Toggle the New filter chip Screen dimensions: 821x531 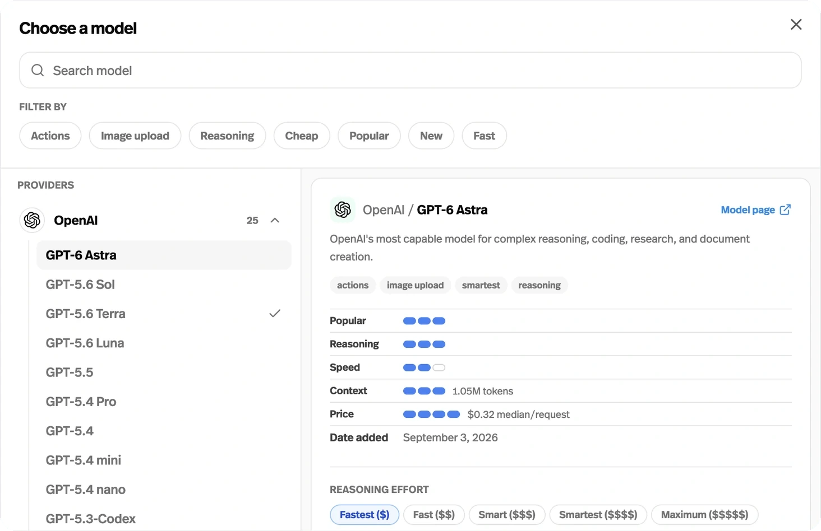431,136
